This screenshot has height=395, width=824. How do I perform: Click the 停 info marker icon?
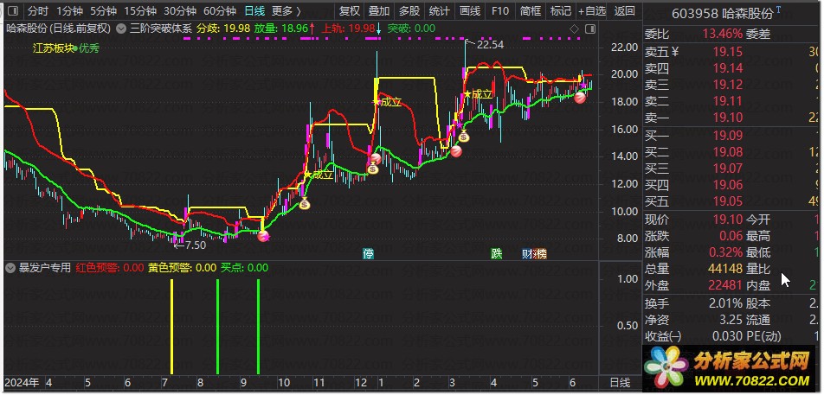pos(369,254)
